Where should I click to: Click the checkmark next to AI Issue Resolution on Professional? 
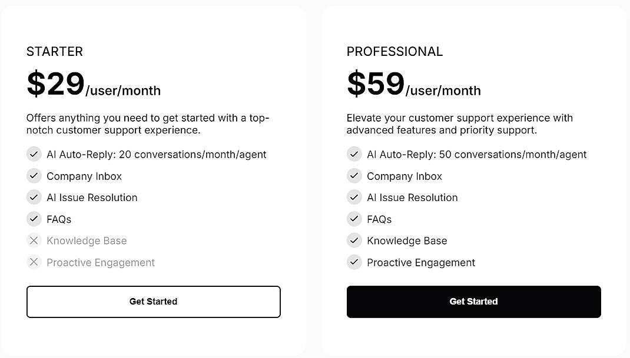pyautogui.click(x=354, y=198)
